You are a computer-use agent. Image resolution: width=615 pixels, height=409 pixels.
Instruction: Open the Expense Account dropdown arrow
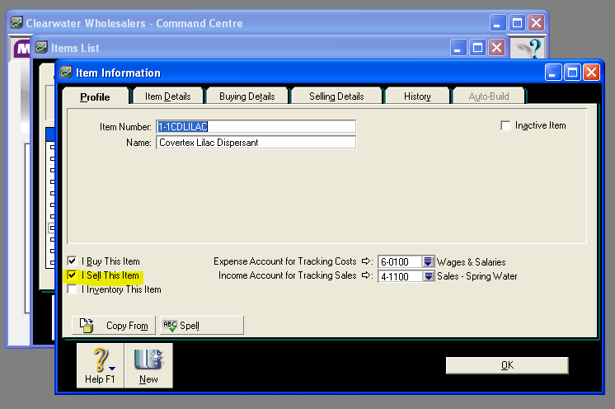point(428,261)
